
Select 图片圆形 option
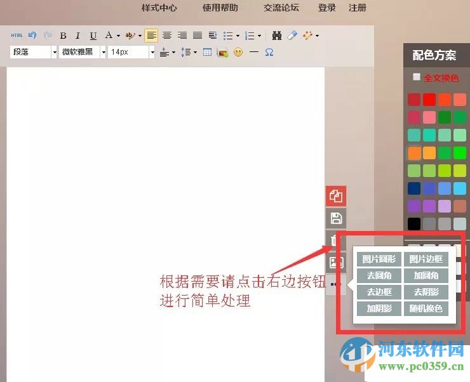379,259
